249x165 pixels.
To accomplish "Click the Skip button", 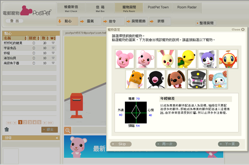I will click(x=121, y=144).
